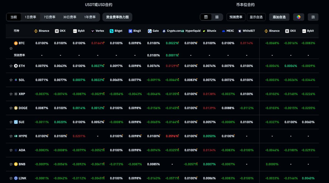Click the ADA coin icon

[16, 150]
